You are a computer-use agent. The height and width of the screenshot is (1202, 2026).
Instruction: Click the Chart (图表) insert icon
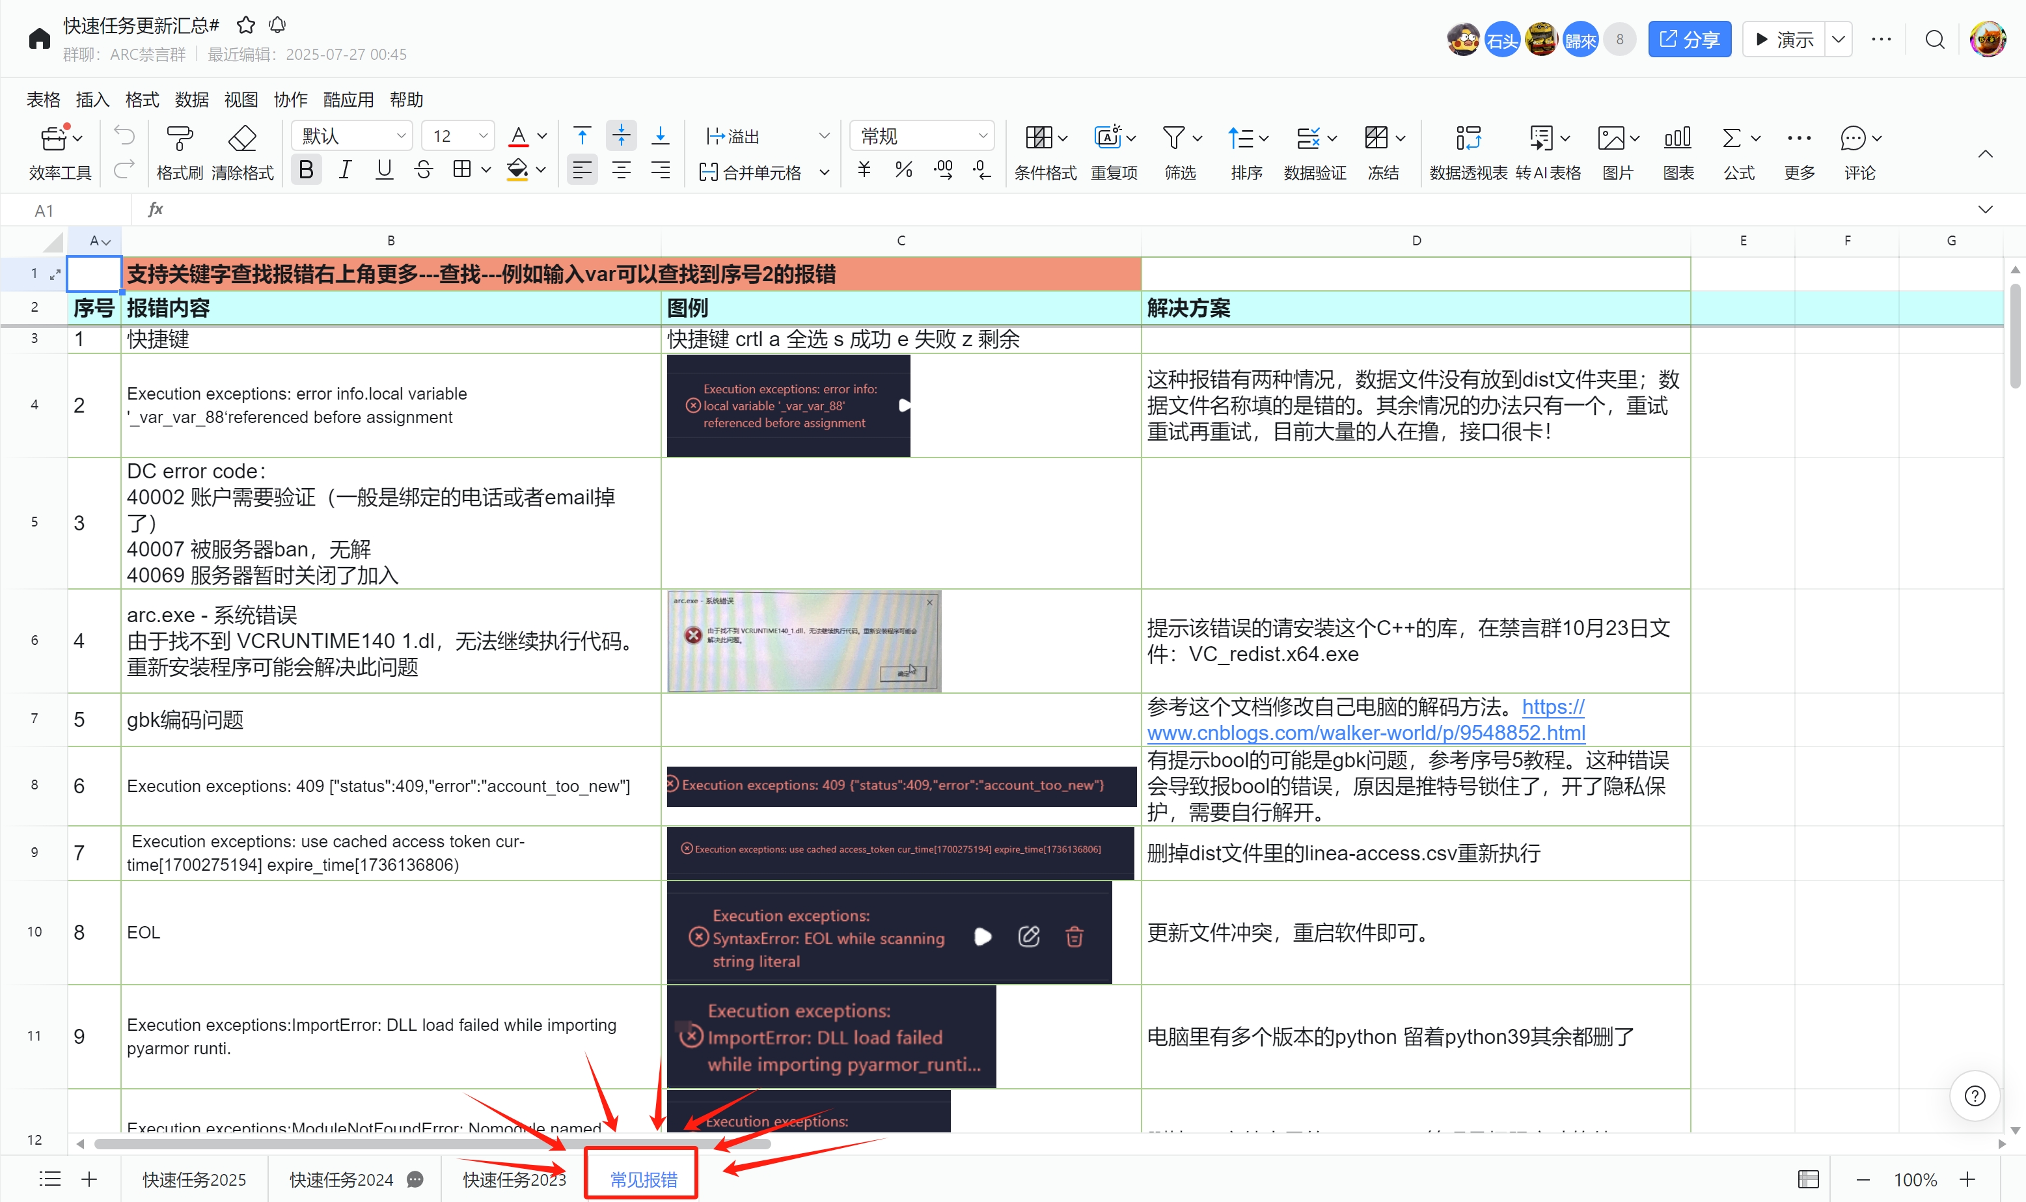pos(1677,139)
